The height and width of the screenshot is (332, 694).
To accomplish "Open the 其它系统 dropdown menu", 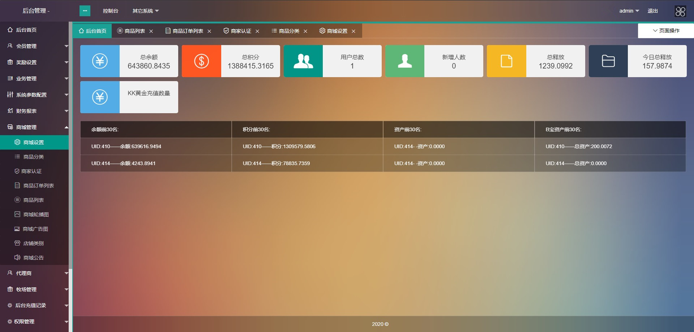I will 145,11.
